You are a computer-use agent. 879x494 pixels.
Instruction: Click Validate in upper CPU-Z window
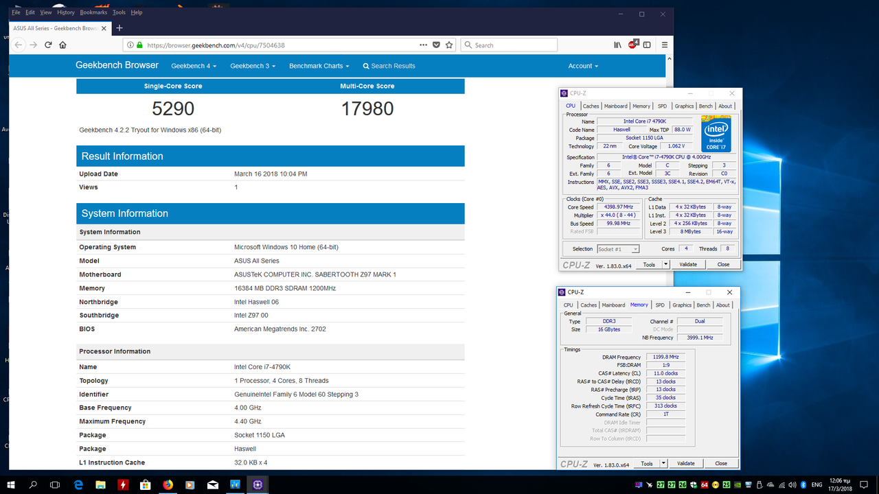point(688,264)
